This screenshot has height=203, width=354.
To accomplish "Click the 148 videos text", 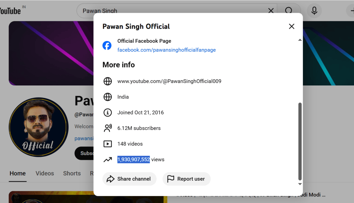I will point(130,144).
